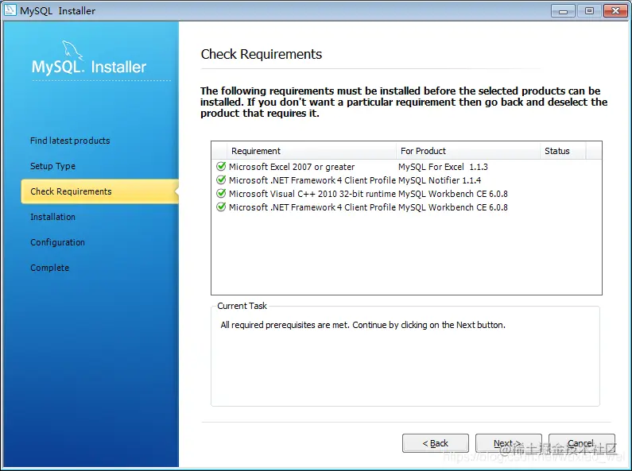Select Microsoft Visual C++ 2010 32-bit runtime row
This screenshot has height=471, width=632.
(x=312, y=194)
